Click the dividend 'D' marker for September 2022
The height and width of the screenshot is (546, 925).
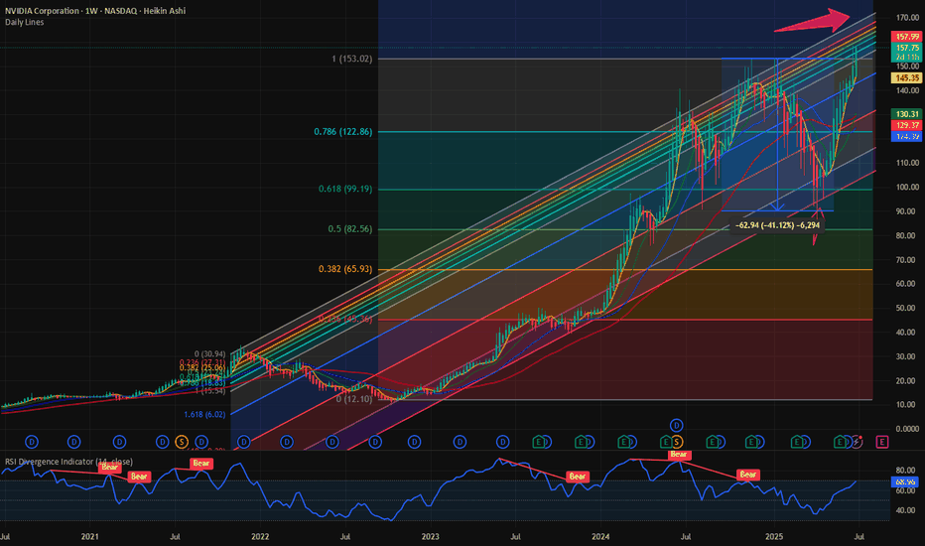[x=375, y=442]
